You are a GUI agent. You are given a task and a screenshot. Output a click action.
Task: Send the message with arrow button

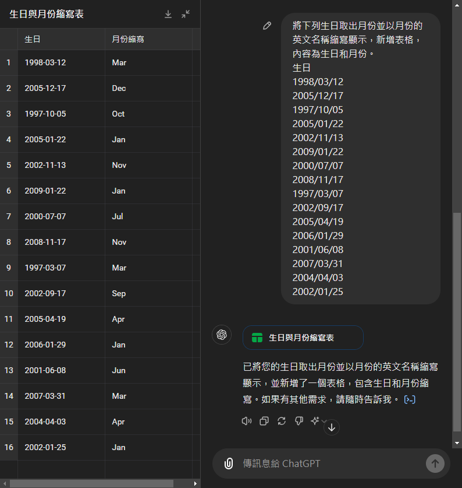(x=435, y=464)
